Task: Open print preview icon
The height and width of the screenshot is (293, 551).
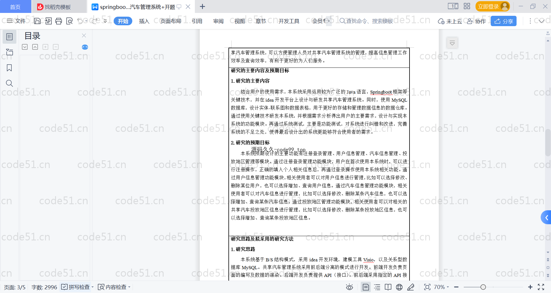Action: pos(69,21)
